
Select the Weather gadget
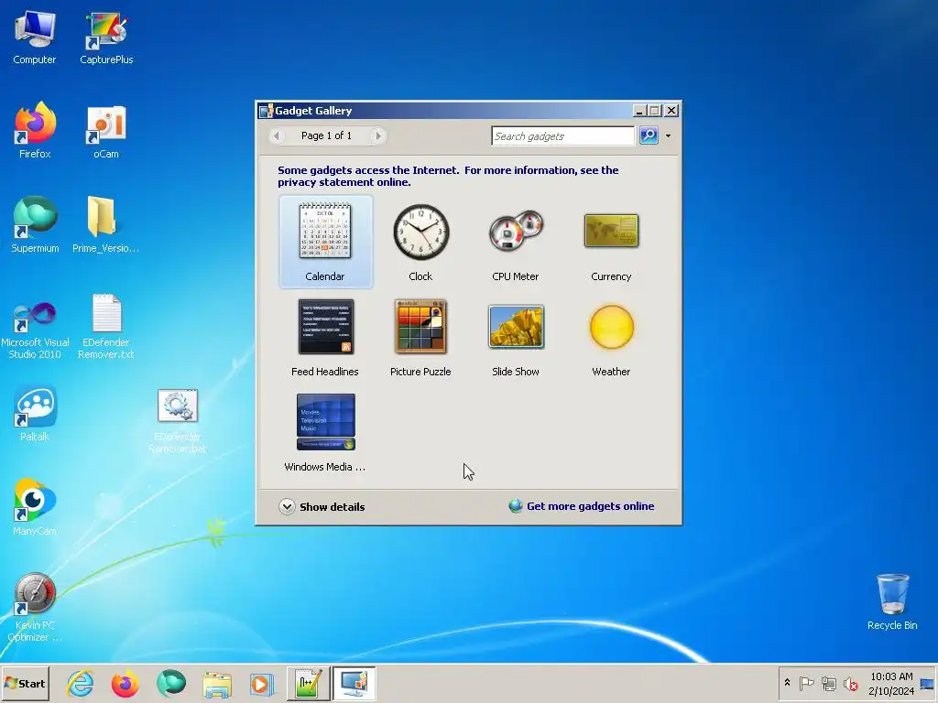point(611,337)
